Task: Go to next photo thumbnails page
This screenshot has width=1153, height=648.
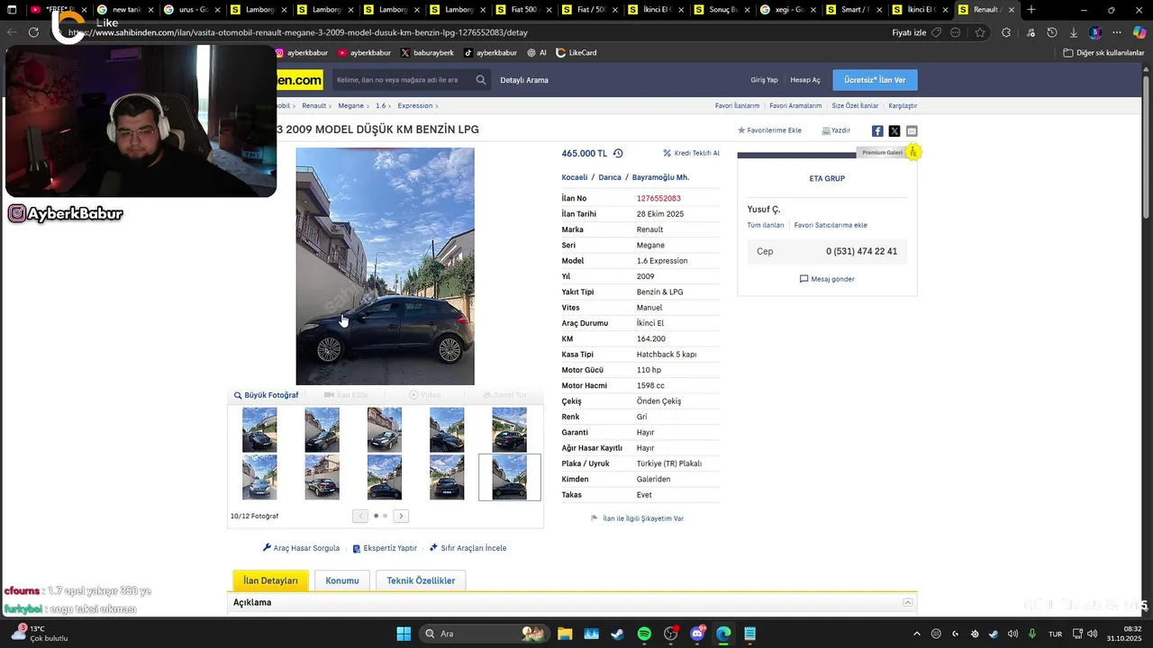Action: point(401,516)
